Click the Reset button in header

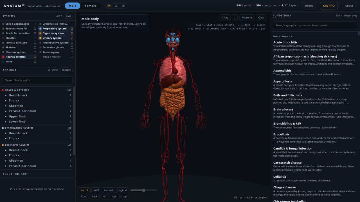tap(309, 6)
